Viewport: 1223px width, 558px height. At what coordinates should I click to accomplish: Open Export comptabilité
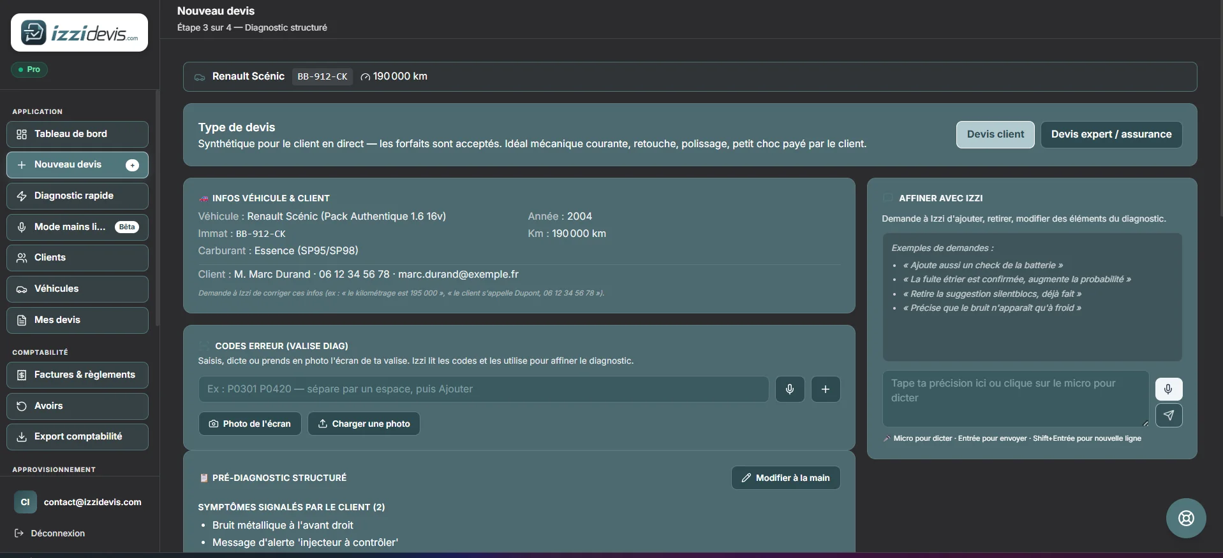[77, 437]
